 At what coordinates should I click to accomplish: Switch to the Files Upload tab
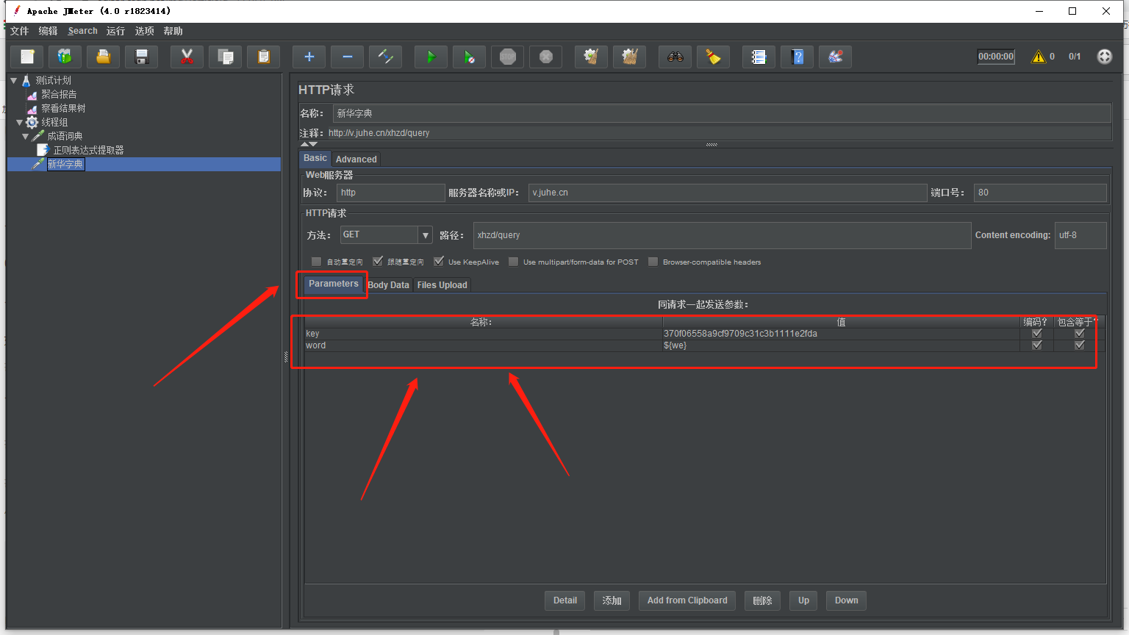tap(442, 285)
